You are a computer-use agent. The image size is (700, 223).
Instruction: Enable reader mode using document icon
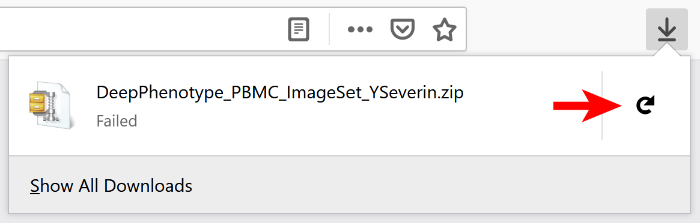point(299,30)
